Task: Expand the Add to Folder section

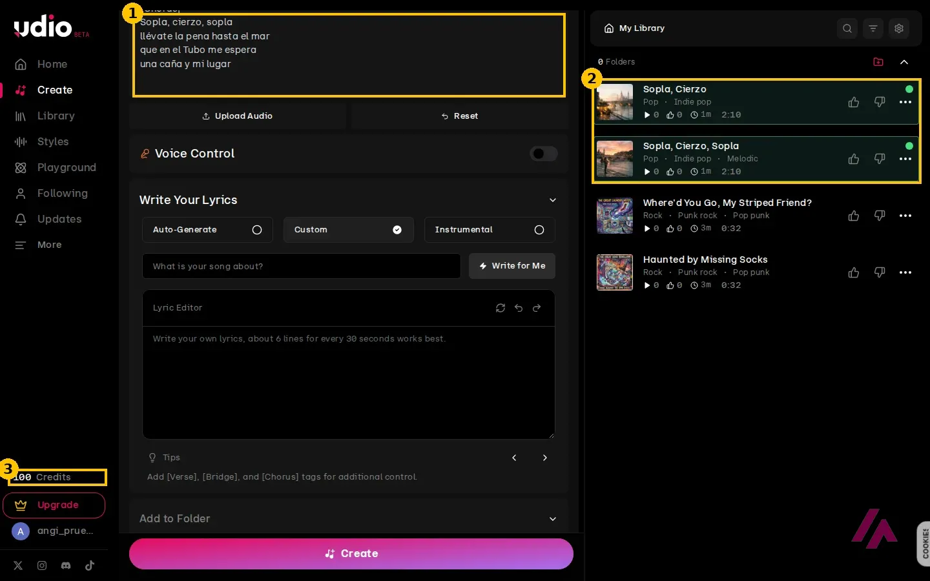Action: [x=553, y=519]
